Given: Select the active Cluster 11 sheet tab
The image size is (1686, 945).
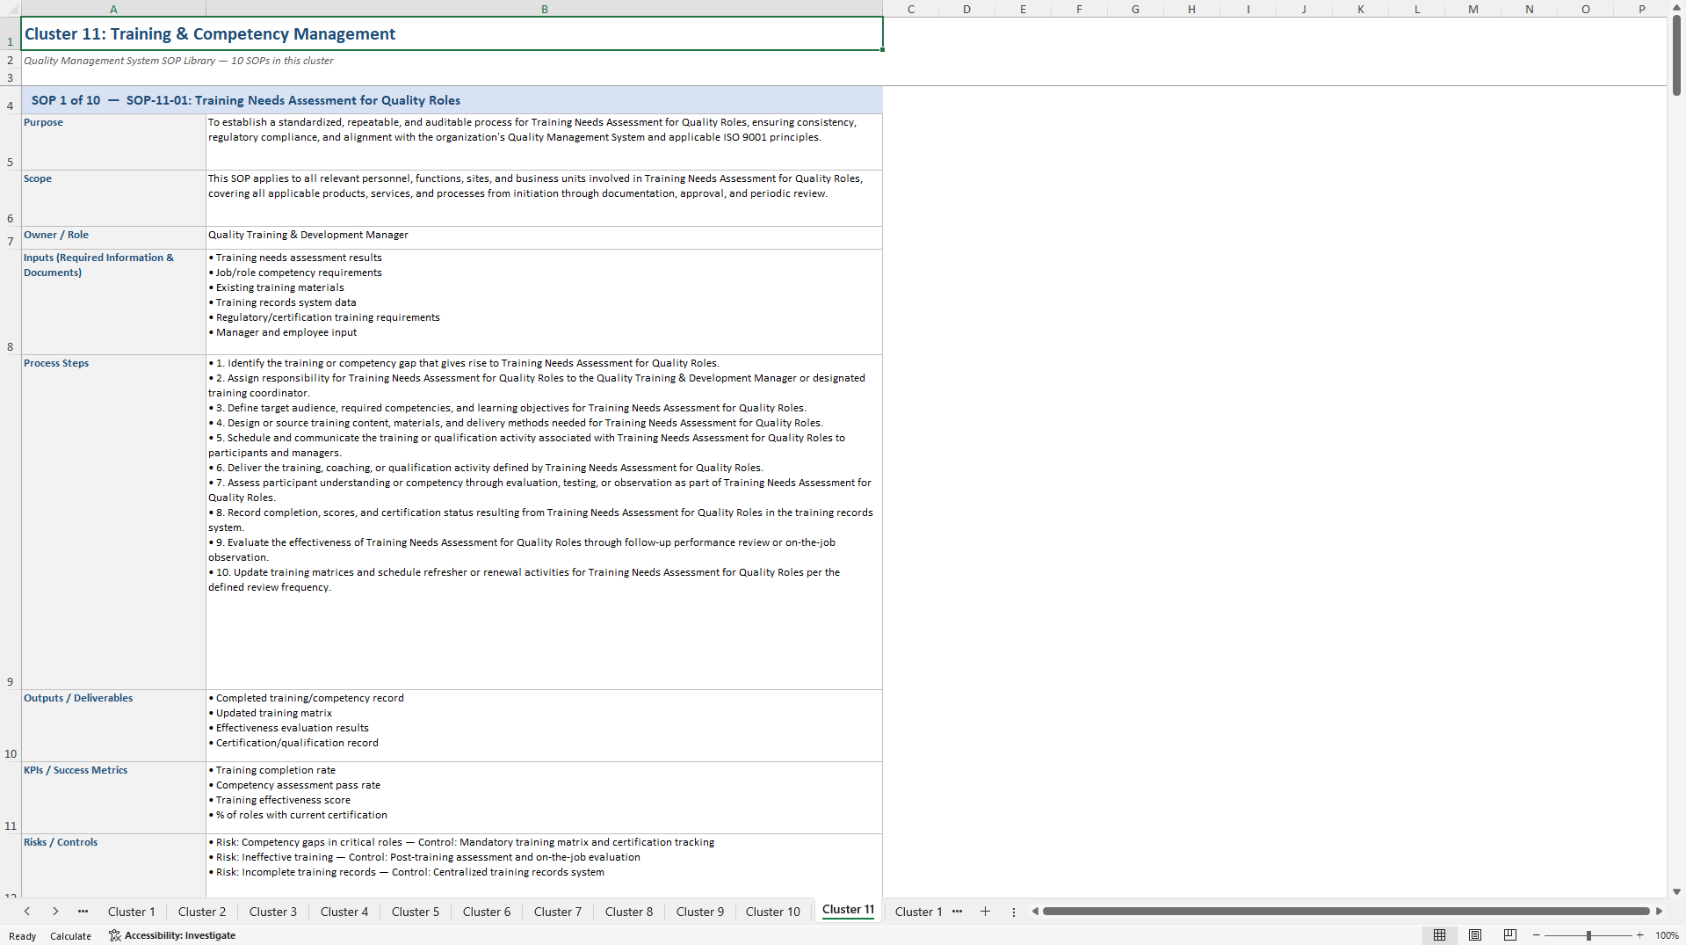Looking at the screenshot, I should [848, 910].
